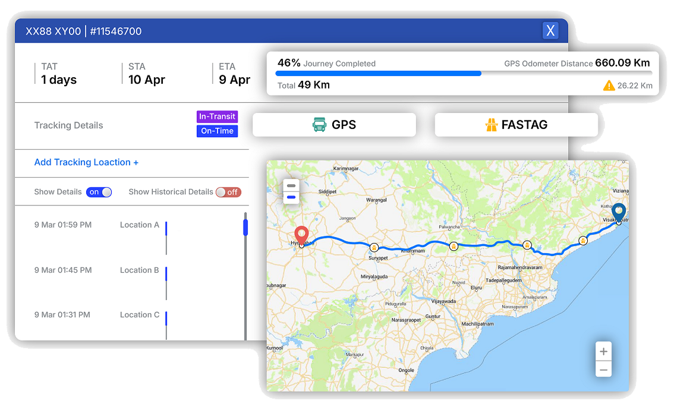Turn off the Show Details toggle
Viewport: 674px width, 410px height.
pyautogui.click(x=99, y=192)
